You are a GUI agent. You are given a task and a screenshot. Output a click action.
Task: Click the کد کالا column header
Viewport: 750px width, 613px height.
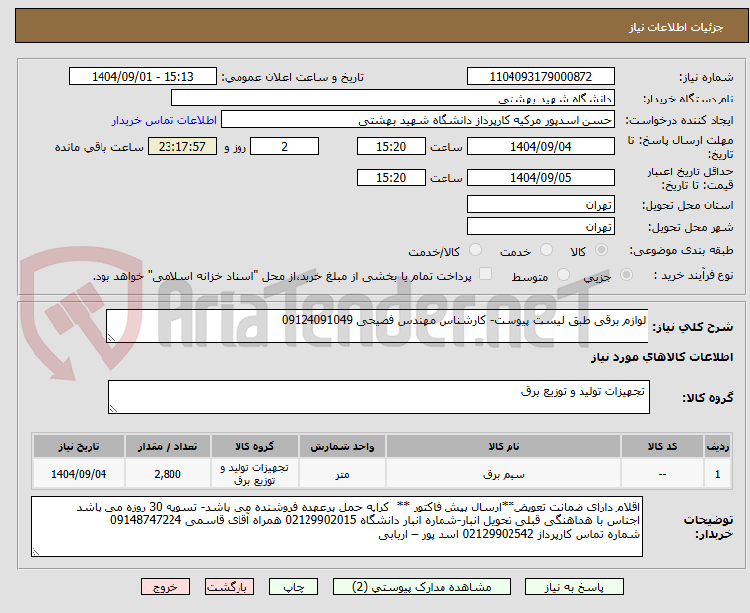coord(662,446)
